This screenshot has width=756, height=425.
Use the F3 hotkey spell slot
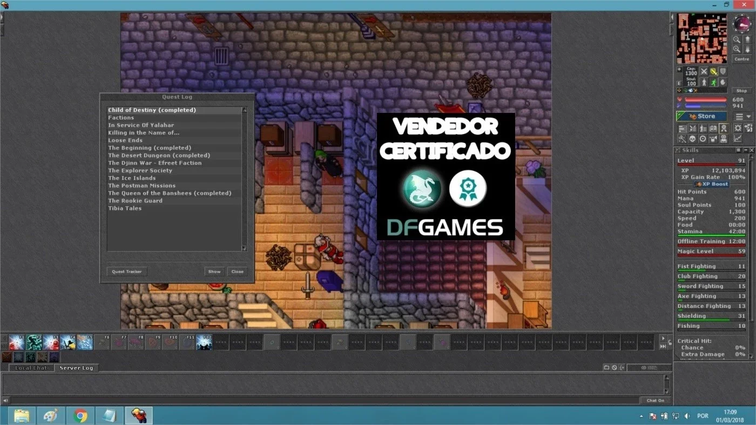(51, 342)
